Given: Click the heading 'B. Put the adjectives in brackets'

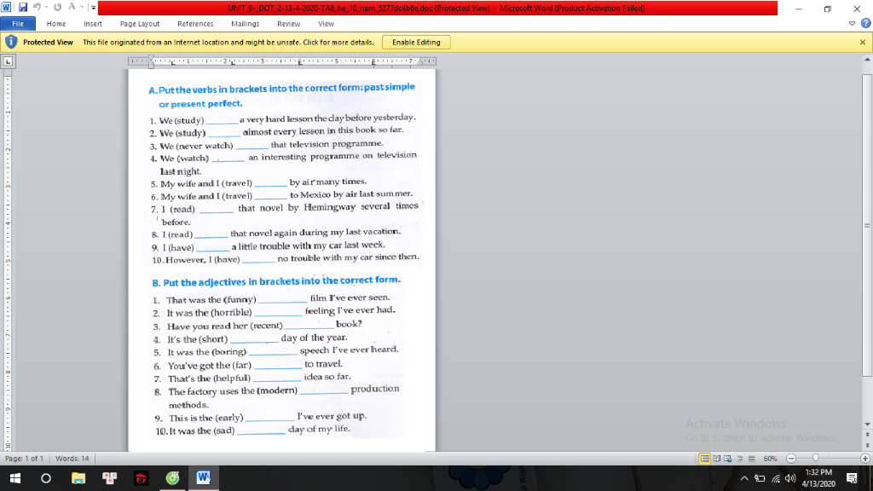Looking at the screenshot, I should click(x=276, y=281).
